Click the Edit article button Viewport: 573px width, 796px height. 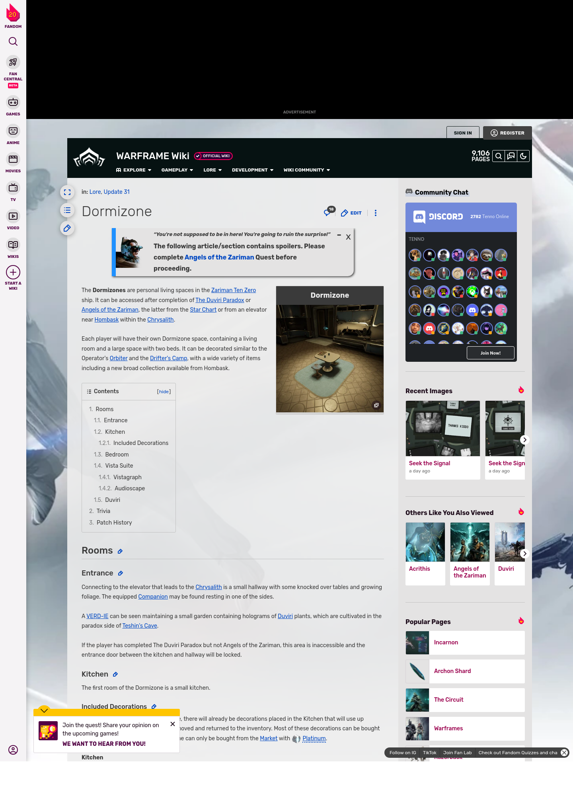coord(351,213)
